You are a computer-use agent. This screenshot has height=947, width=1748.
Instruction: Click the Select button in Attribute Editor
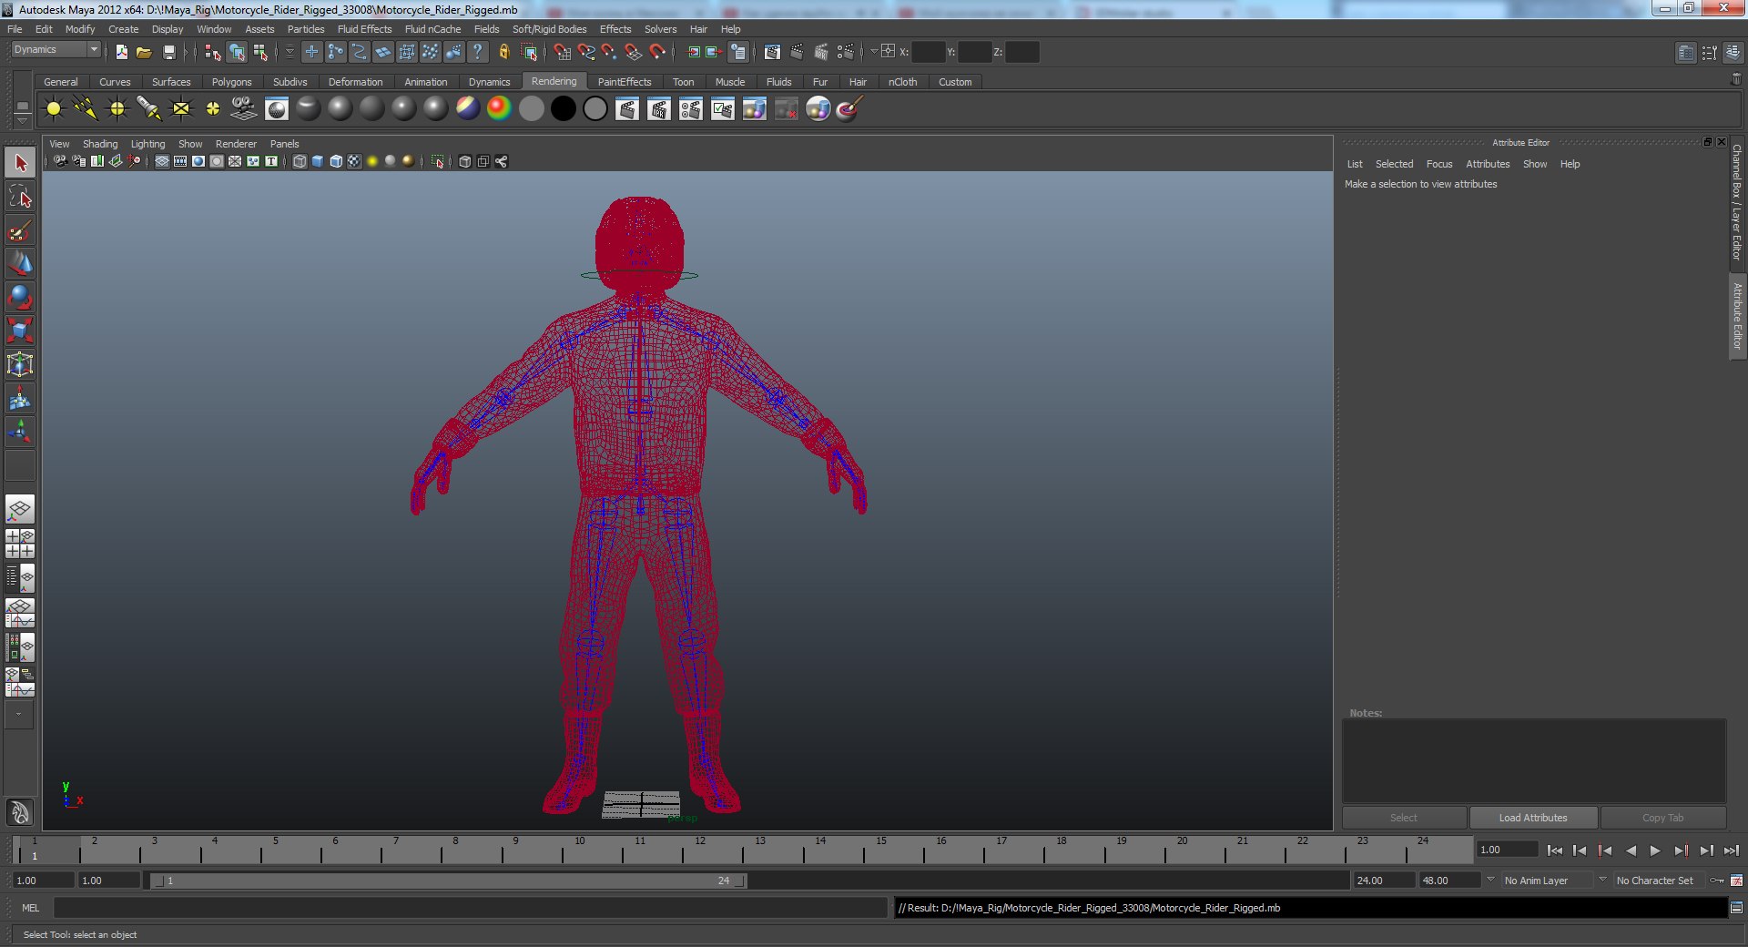pyautogui.click(x=1404, y=818)
